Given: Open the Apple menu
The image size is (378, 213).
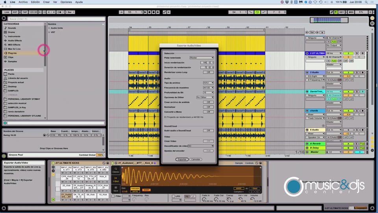Looking at the screenshot, I should click(x=5, y=2).
